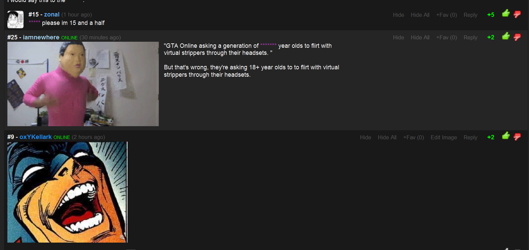The height and width of the screenshot is (250, 529).
Task: Hide comment #9 by oxYKellark
Action: point(365,137)
